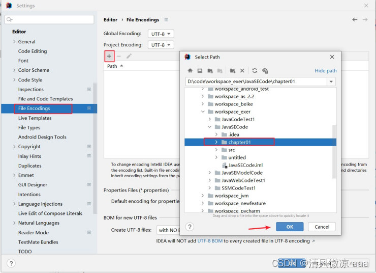Click the back arrow in Settings header
The height and width of the screenshot is (273, 376).
pos(355,19)
